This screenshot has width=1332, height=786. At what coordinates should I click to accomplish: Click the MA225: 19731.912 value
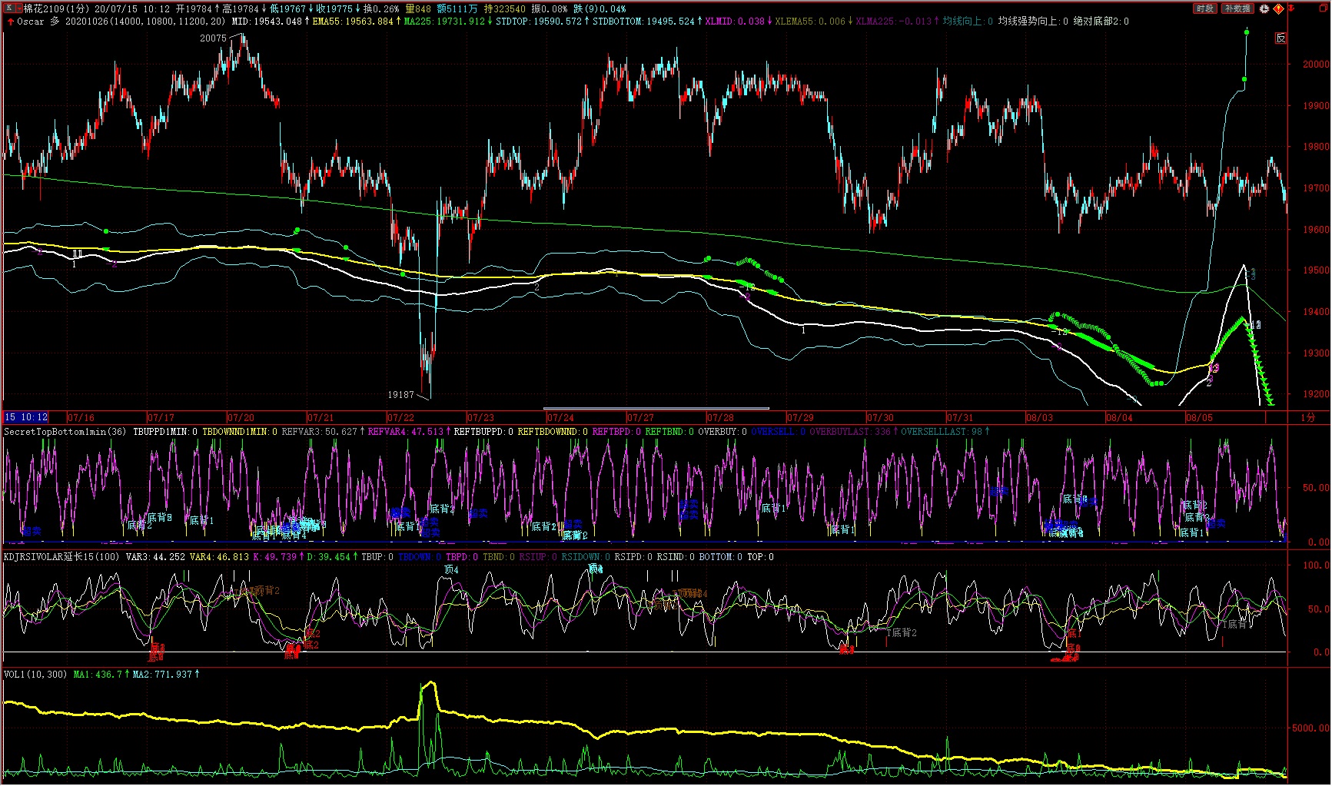tap(444, 22)
